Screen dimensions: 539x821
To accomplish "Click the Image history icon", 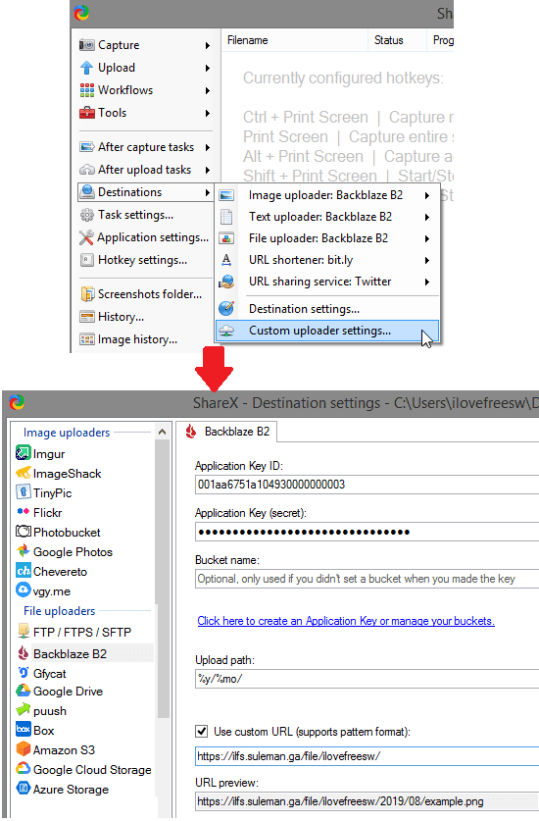I will tap(86, 339).
